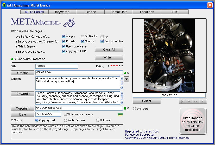
Task: Click the Write -> button
Action: tap(109, 58)
